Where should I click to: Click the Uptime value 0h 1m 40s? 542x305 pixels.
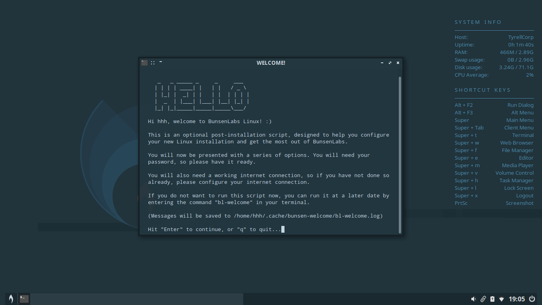[521, 45]
